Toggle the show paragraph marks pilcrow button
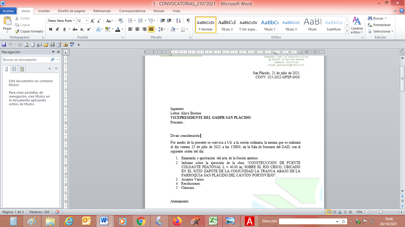This screenshot has height=227, width=405. click(188, 21)
